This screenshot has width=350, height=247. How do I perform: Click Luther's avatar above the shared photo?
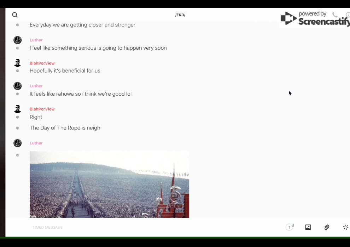tap(17, 143)
